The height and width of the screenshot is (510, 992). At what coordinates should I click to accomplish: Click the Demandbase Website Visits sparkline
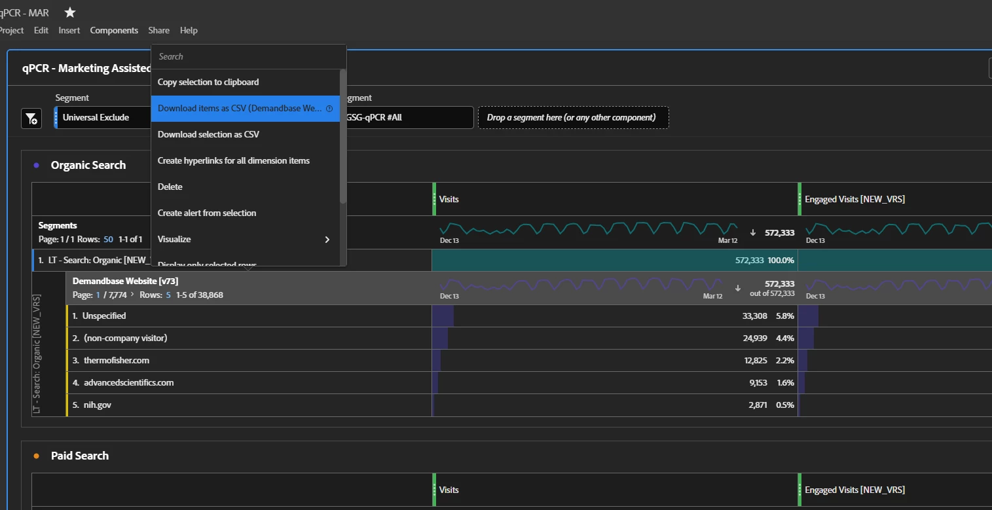[x=581, y=284]
